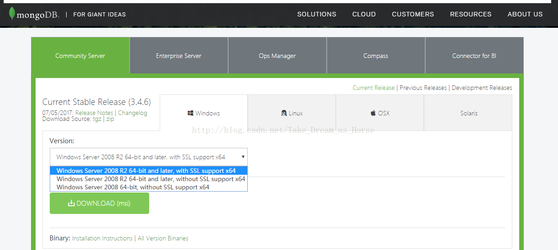This screenshot has height=250, width=558.
Task: Open Current Release link
Action: pos(374,88)
